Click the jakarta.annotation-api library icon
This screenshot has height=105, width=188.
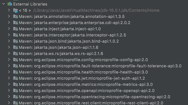click(x=16, y=17)
